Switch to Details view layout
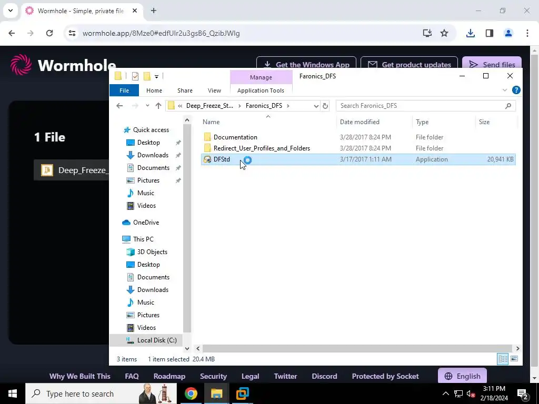The image size is (539, 404). coord(503,359)
